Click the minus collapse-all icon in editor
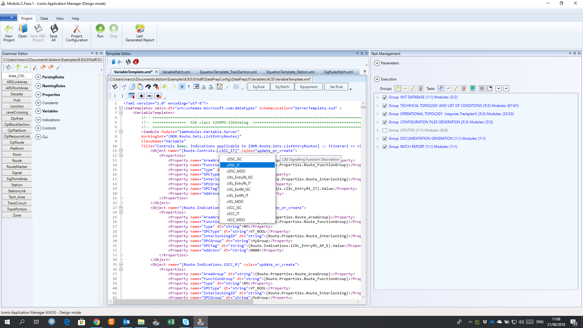Screen dimensions: 583x328 pyautogui.click(x=149, y=96)
